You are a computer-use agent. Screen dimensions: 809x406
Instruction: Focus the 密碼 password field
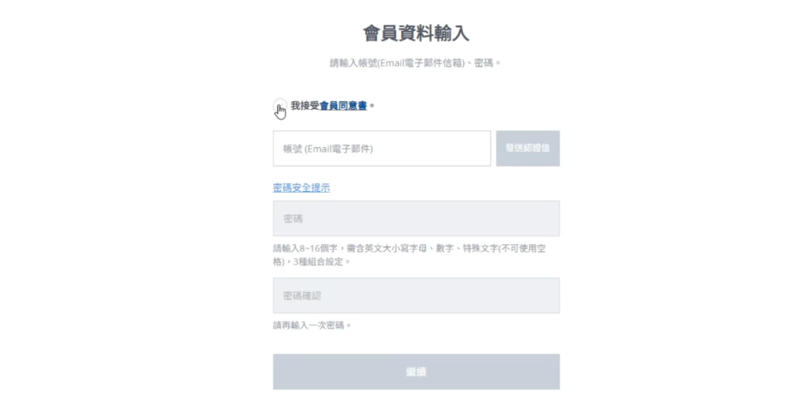[x=416, y=218]
